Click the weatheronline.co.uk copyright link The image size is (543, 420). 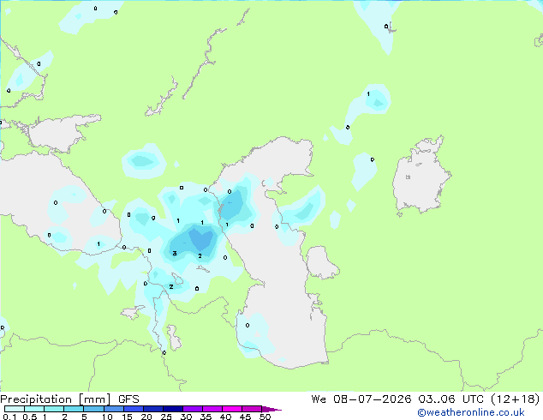point(471,412)
